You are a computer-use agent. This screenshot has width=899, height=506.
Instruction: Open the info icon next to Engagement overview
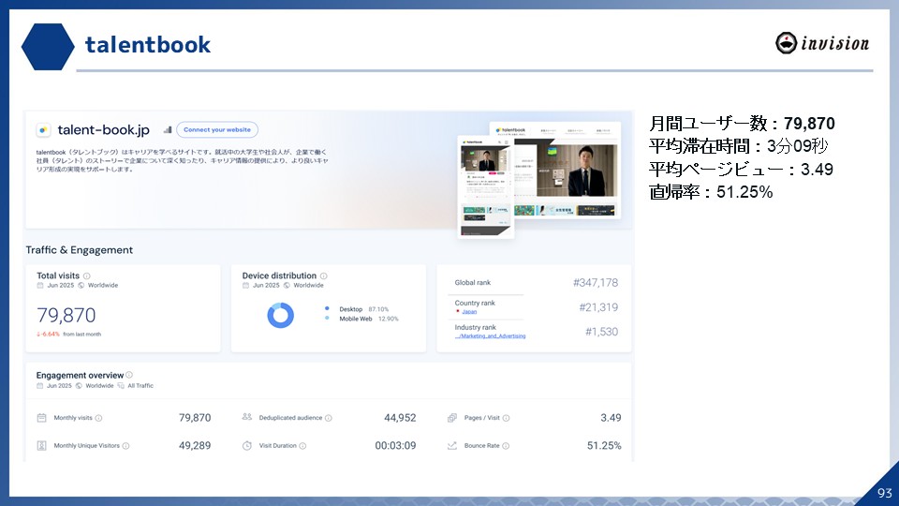tap(129, 375)
